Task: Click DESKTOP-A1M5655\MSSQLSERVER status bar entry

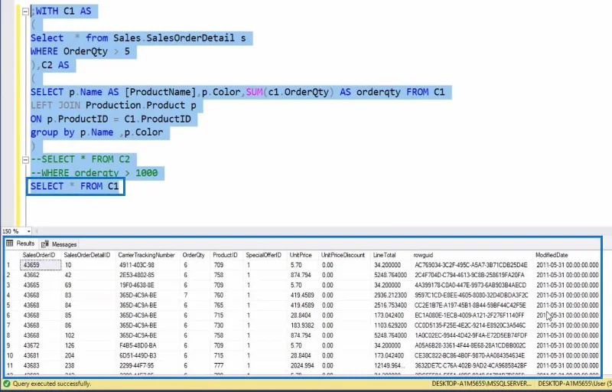Action: [481, 384]
